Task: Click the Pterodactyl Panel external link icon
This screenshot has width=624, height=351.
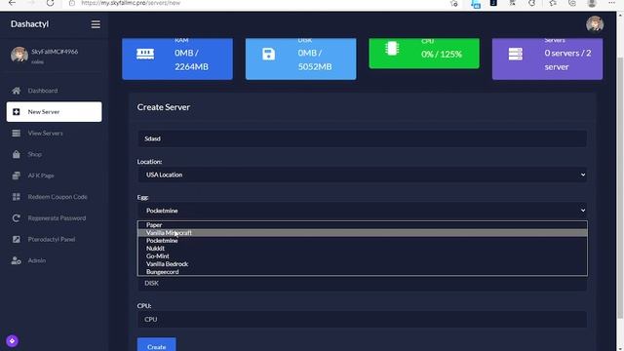Action: point(16,239)
